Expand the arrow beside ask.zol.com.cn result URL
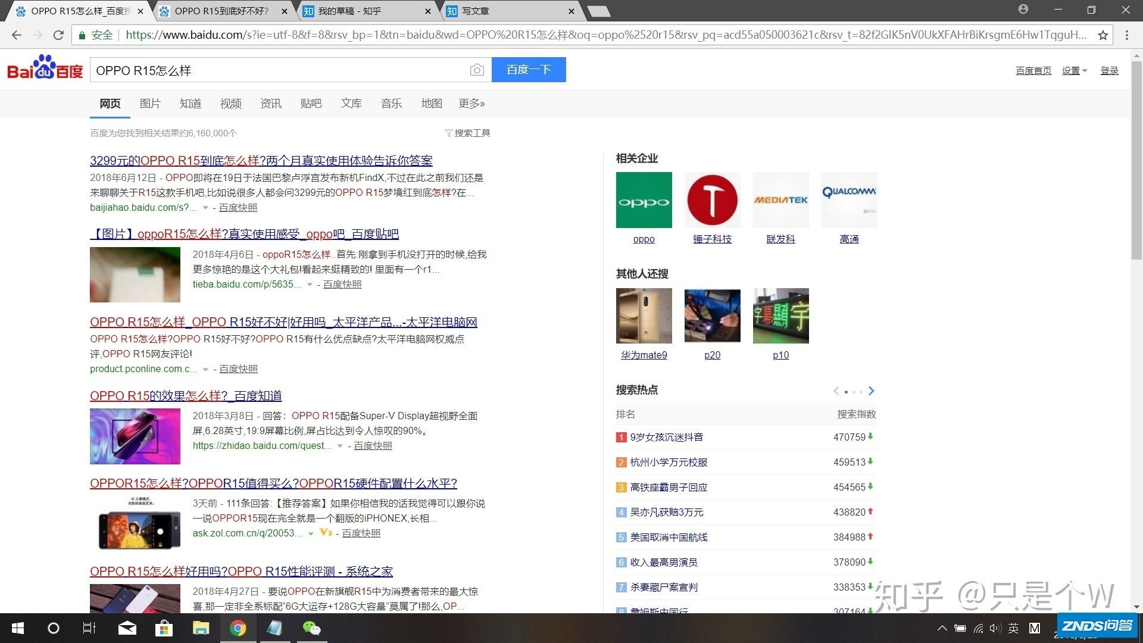The image size is (1143, 643). tap(310, 533)
